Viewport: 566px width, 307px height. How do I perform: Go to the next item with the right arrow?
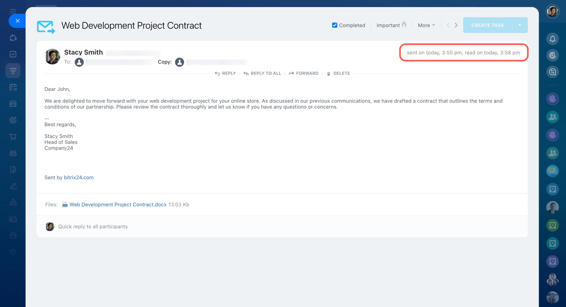pos(456,25)
